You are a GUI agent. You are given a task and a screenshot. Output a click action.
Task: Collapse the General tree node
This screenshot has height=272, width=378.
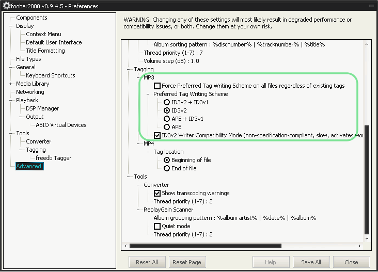(11, 67)
